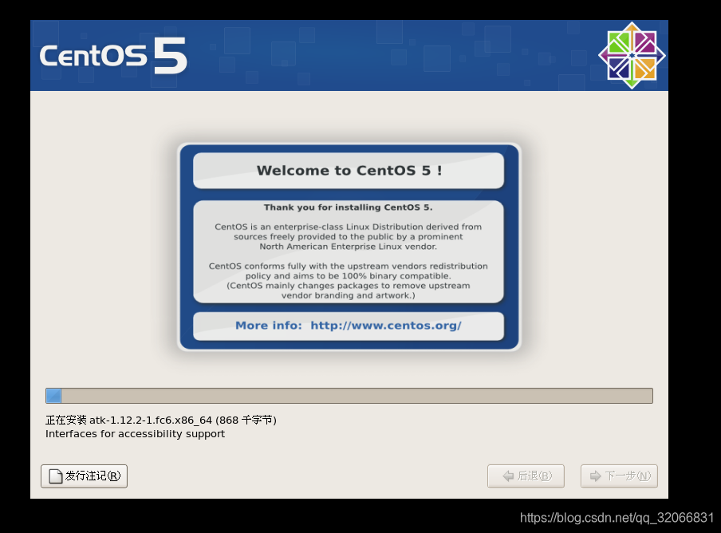Click the right arrow icon on the 下一步 button
The width and height of the screenshot is (721, 533).
pos(596,476)
